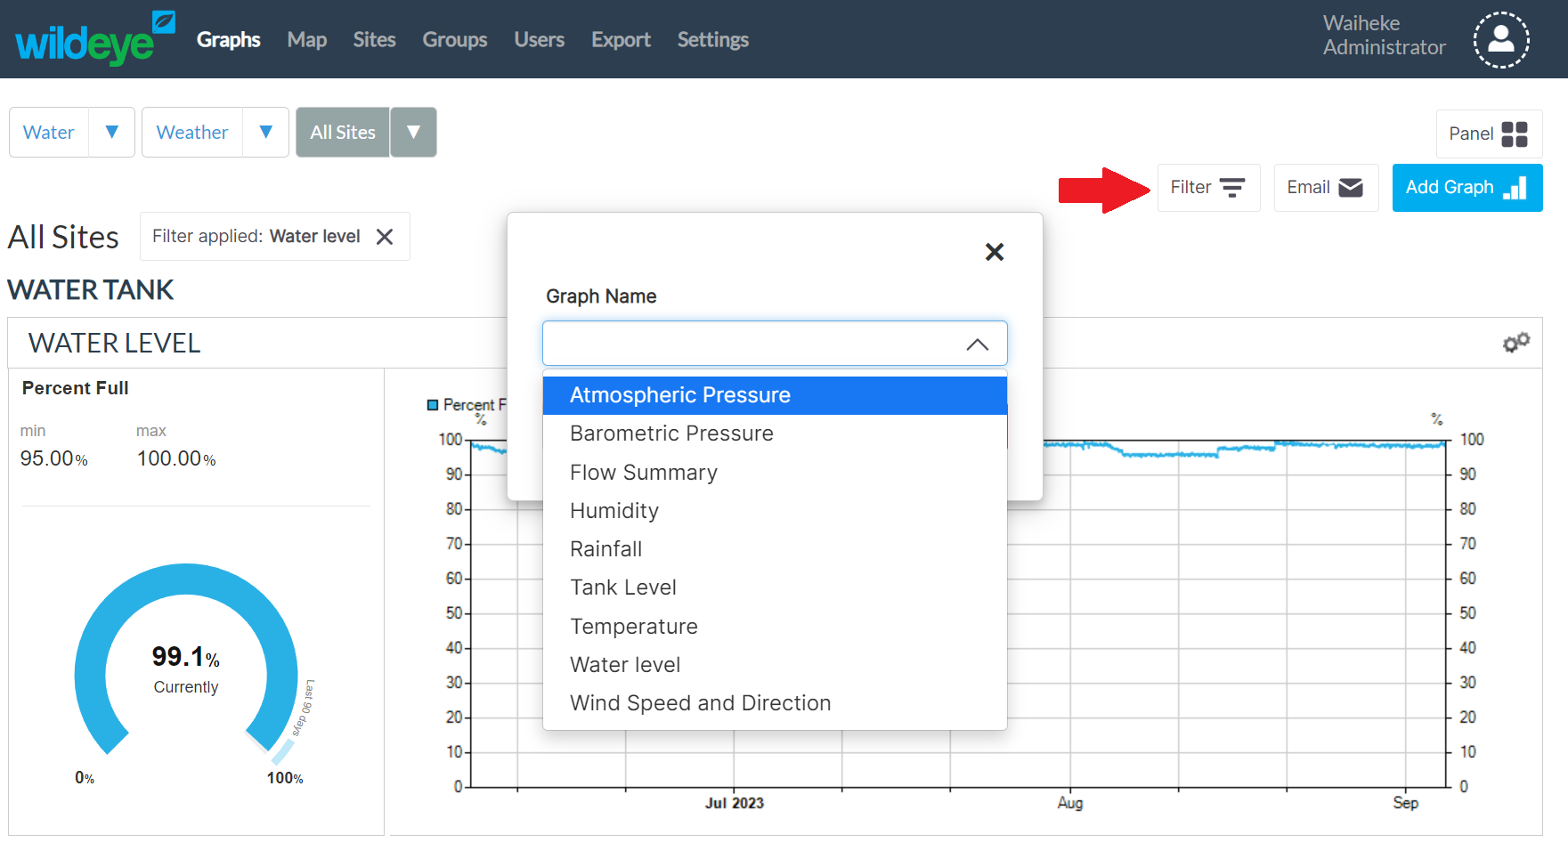Viewport: 1568px width, 859px height.
Task: Switch to Panel grid view
Action: [1488, 134]
